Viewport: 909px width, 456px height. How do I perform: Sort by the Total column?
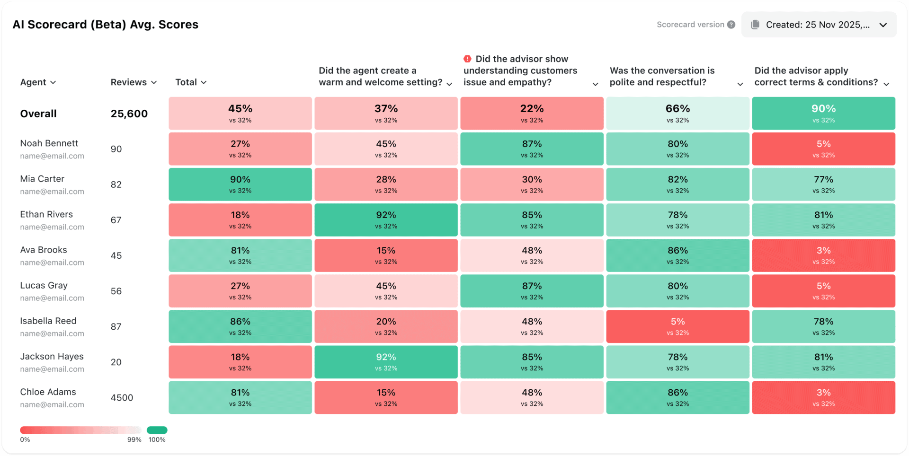(x=191, y=82)
